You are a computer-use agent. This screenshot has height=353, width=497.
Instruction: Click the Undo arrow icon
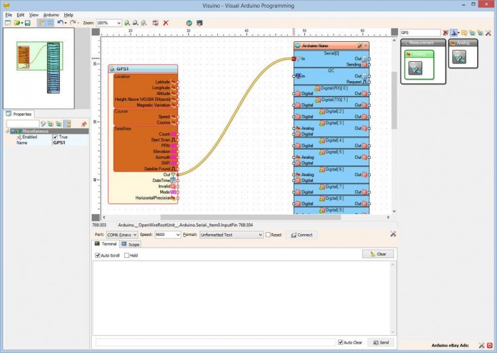(60, 23)
